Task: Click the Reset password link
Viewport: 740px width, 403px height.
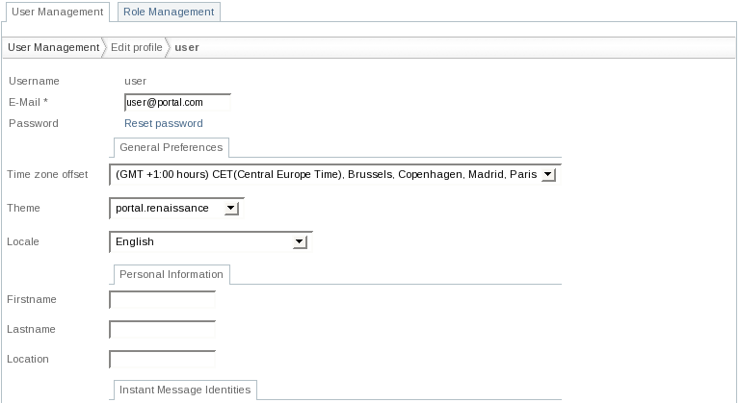Action: pos(164,123)
